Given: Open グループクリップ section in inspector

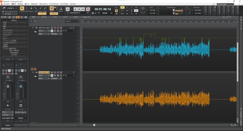Looking at the screenshot, I should tap(14, 50).
